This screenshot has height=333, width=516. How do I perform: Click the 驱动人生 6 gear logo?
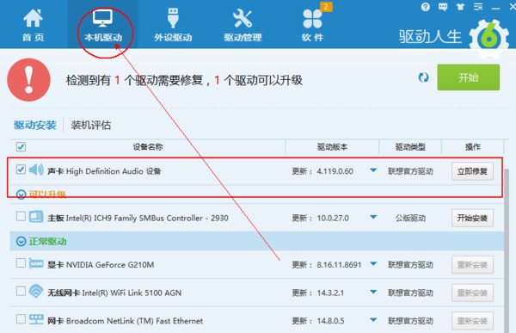pyautogui.click(x=489, y=38)
